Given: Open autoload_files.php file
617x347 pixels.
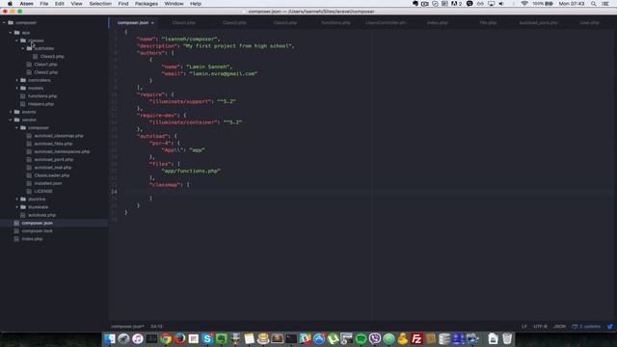Looking at the screenshot, I should pyautogui.click(x=53, y=144).
